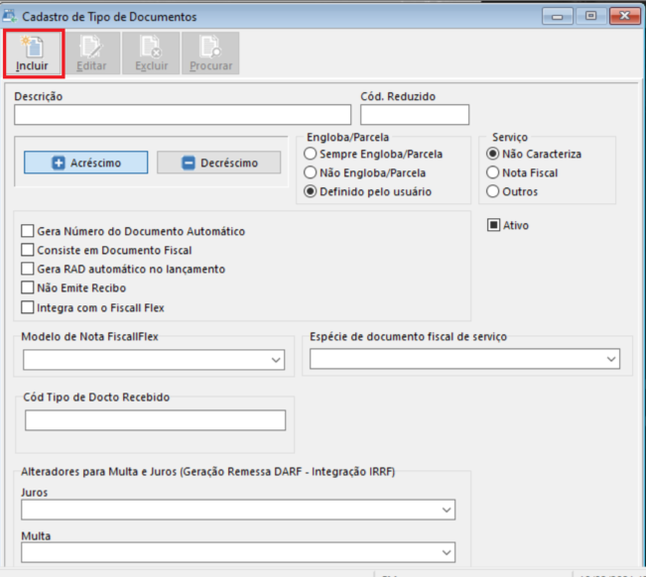Minimize the Cadastro de Tipo de Documentos window
Viewport: 646px width, 577px height.
[x=558, y=17]
